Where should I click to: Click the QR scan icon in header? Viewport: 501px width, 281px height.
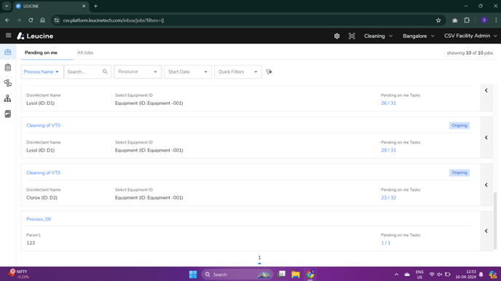click(x=352, y=36)
